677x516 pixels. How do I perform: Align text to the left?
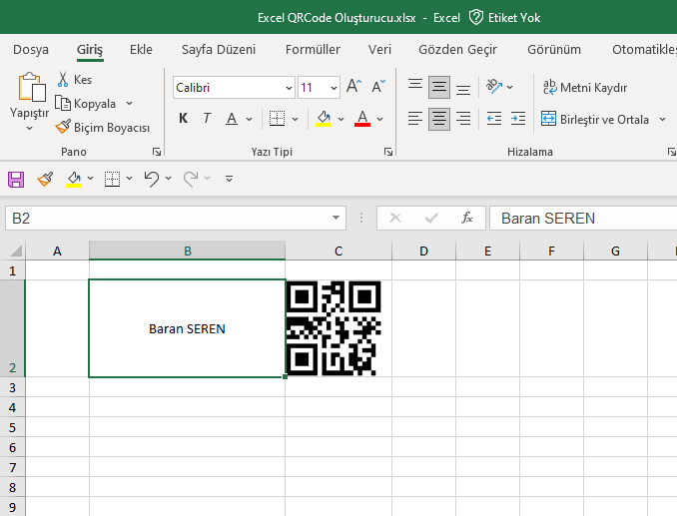pos(415,119)
